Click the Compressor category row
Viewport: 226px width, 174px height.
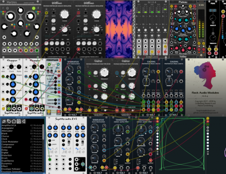click(x=22, y=144)
